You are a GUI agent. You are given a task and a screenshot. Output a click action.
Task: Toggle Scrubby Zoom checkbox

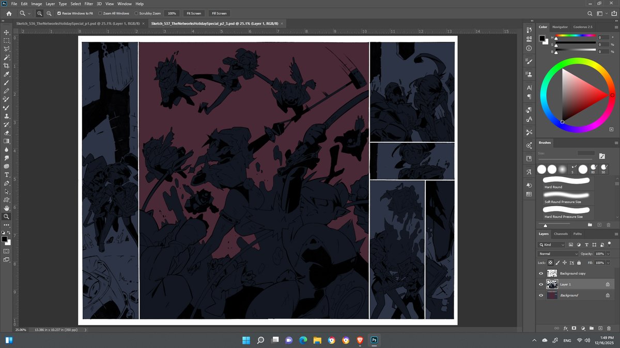(x=136, y=13)
